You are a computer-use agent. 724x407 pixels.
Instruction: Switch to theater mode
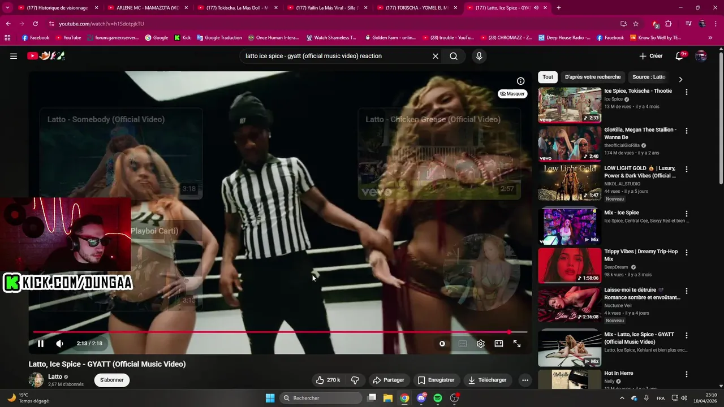[499, 344]
